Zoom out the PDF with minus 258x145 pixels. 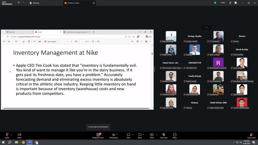pyautogui.click(x=67, y=41)
